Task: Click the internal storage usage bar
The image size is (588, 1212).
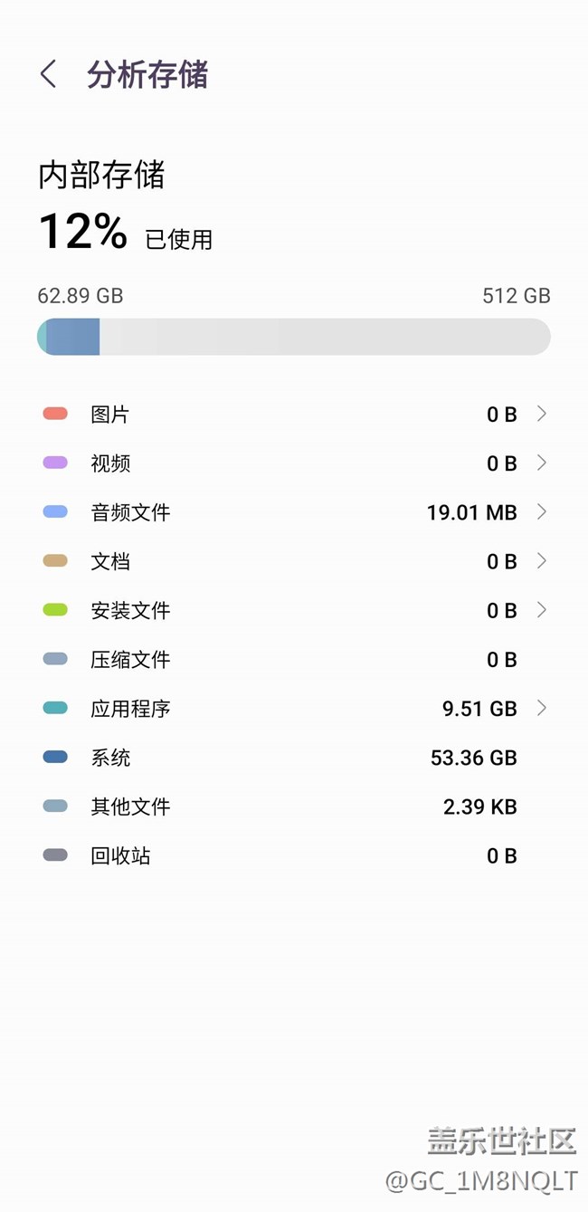Action: [293, 337]
